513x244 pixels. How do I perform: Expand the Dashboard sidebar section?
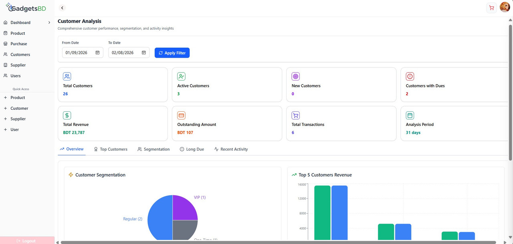(49, 22)
